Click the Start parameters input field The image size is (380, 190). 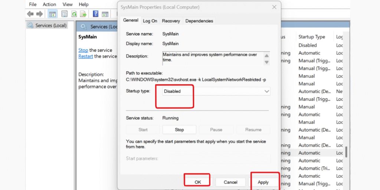(x=220, y=158)
